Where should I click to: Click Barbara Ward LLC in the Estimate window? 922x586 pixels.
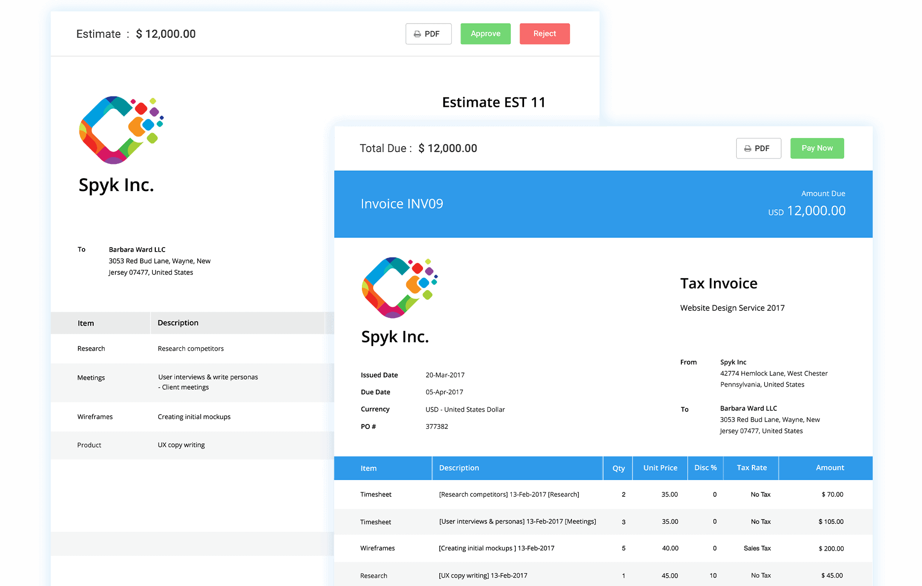(137, 250)
